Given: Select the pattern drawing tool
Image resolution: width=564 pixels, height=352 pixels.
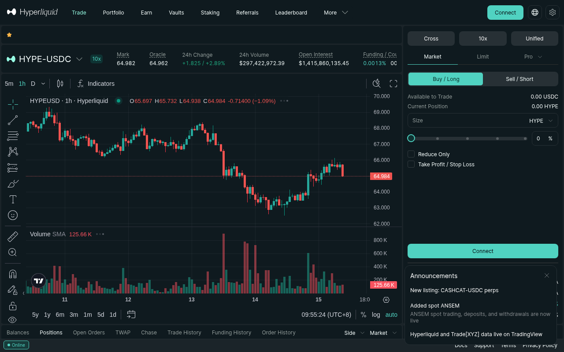Looking at the screenshot, I should pyautogui.click(x=13, y=152).
